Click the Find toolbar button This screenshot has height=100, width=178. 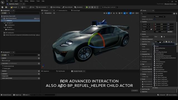pyautogui.click(x=32, y=7)
